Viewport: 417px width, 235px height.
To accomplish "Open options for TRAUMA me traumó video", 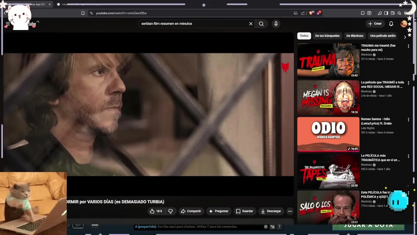I will point(408,46).
